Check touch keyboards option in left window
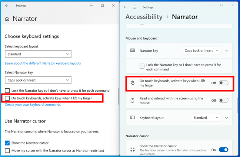Viewport: 240px width, 157px height. click(x=7, y=98)
